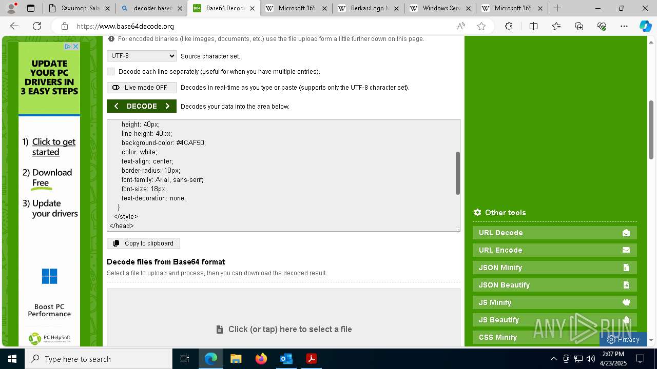
Task: Click 'Click to get started' ad link
Action: pos(54,147)
